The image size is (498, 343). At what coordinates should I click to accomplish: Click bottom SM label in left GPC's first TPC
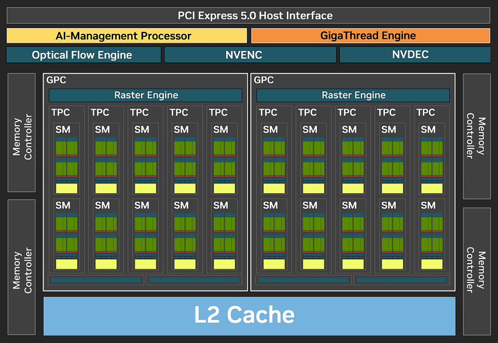click(63, 206)
